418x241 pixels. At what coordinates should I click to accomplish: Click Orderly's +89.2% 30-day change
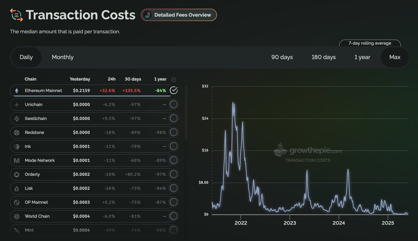pos(133,174)
